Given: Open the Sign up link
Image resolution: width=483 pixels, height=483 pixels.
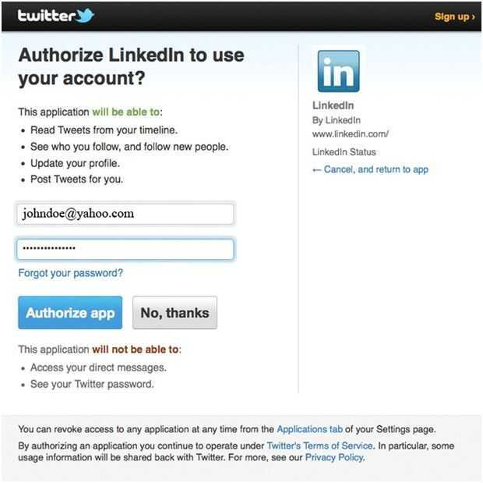Looking at the screenshot, I should 454,16.
